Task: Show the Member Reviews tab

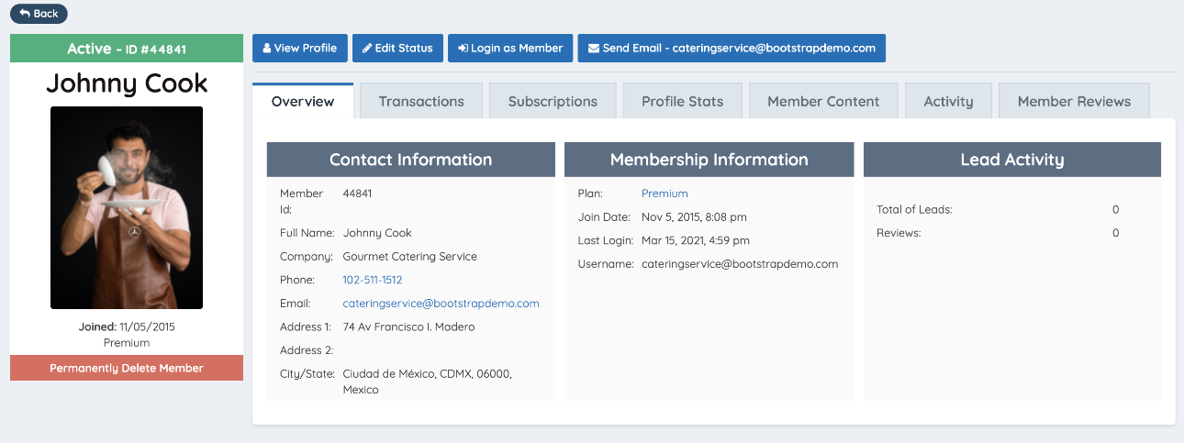Action: pos(1074,102)
